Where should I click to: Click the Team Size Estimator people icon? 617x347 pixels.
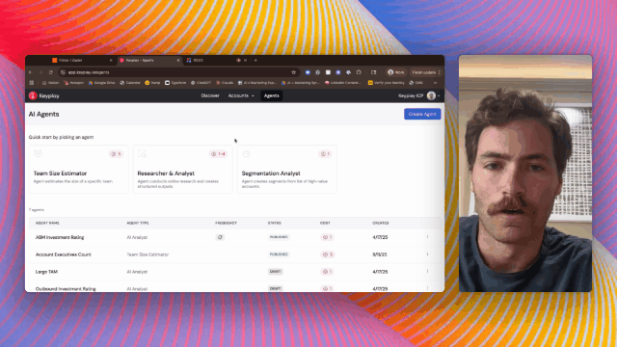38,154
